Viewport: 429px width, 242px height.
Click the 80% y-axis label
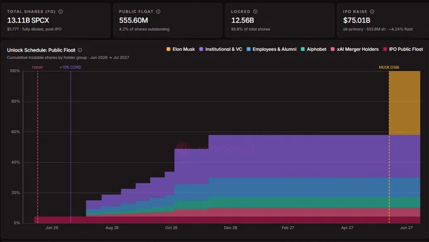16,101
